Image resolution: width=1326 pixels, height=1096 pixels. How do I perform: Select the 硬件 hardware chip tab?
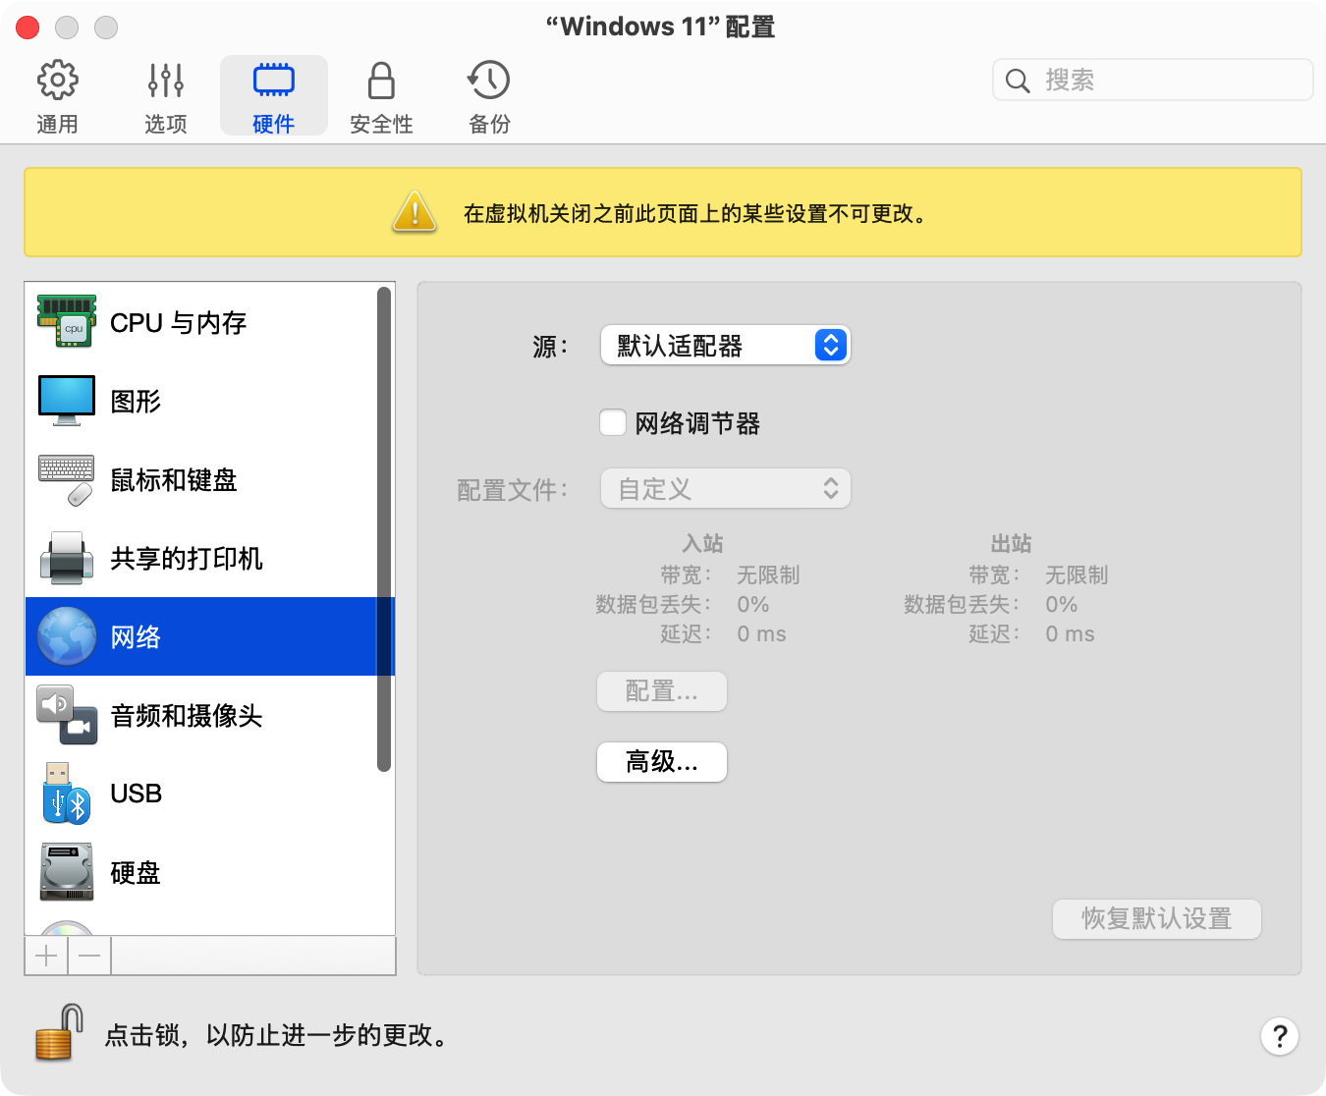(x=273, y=96)
